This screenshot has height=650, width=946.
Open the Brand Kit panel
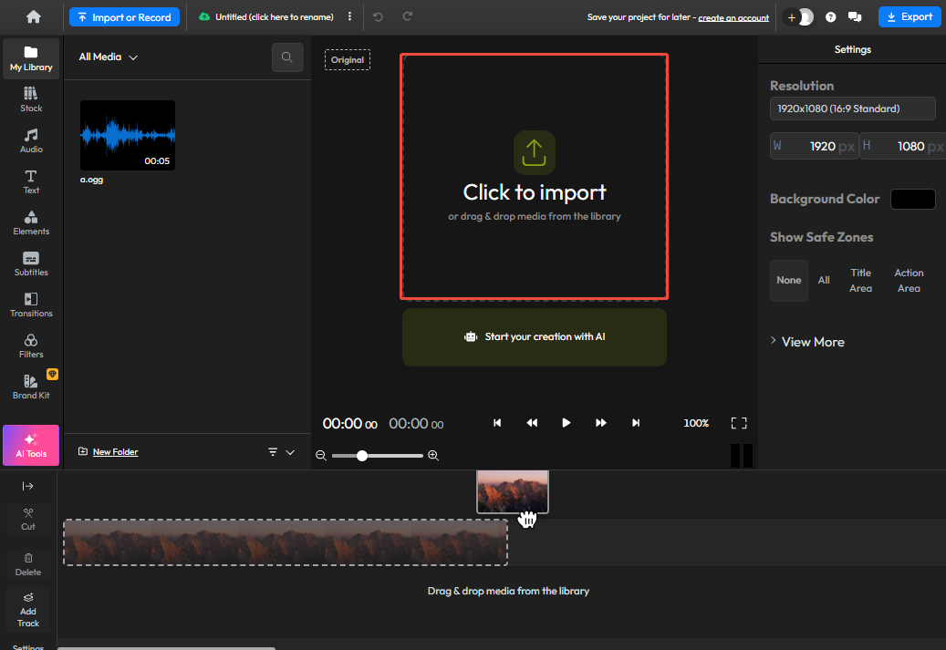coord(30,387)
